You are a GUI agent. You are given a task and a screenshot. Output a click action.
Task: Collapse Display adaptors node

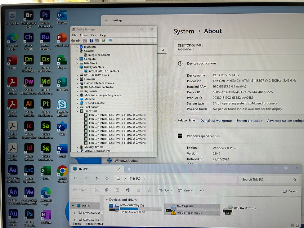pos(77,67)
